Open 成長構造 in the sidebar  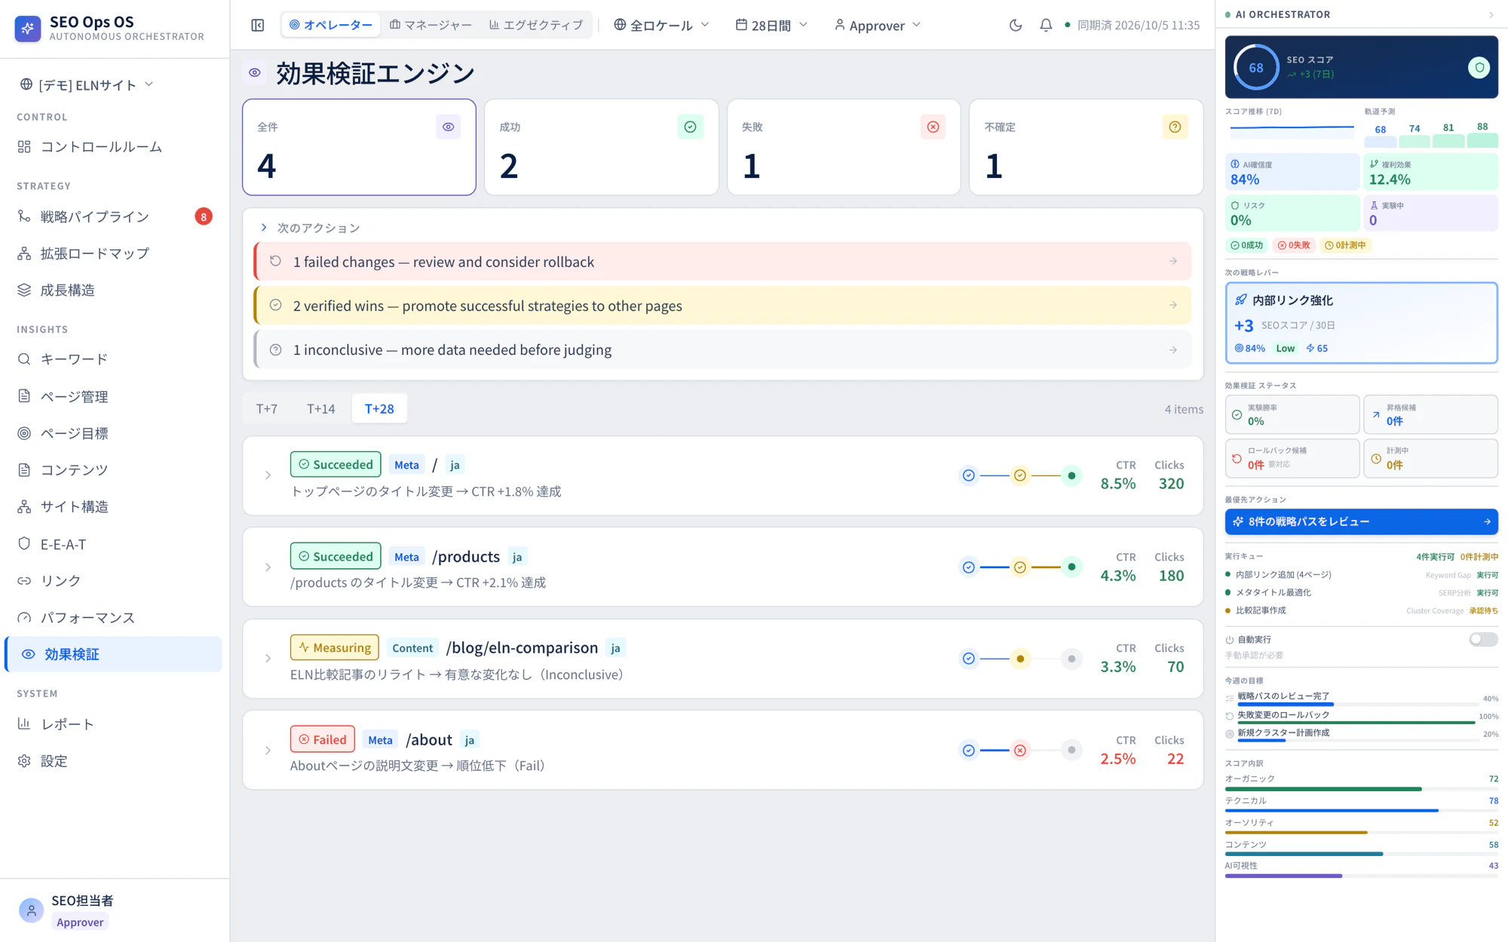coord(113,290)
